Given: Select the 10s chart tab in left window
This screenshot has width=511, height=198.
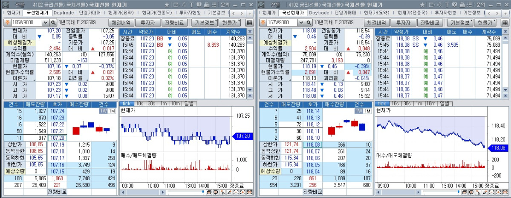Looking at the screenshot, I should tap(139, 103).
